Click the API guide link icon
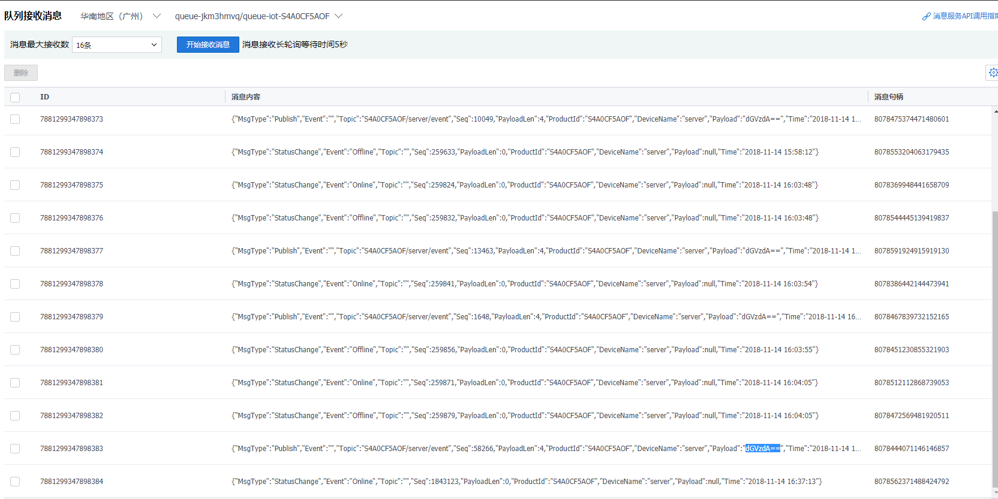Screen dimensions: 998x499 coord(926,17)
